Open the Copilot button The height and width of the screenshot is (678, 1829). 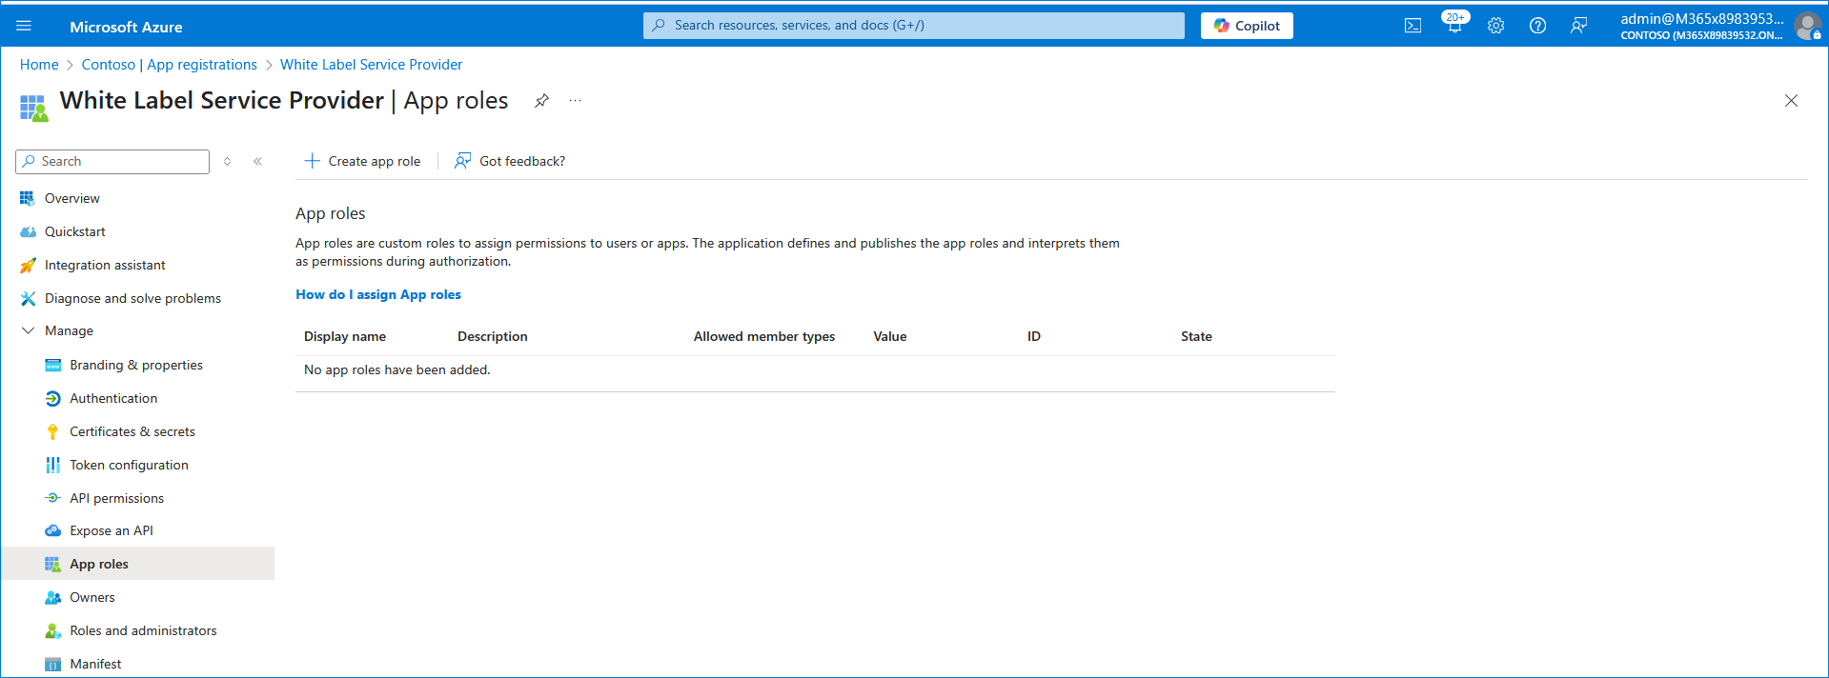(1247, 26)
